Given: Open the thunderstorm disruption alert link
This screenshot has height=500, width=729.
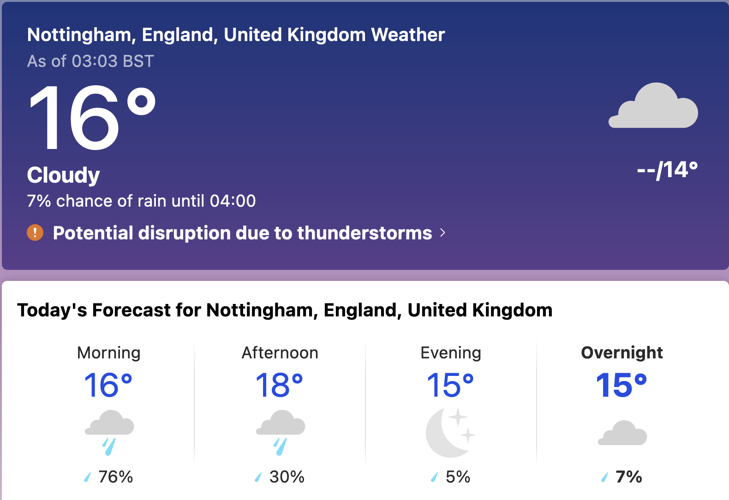Looking at the screenshot, I should point(242,233).
